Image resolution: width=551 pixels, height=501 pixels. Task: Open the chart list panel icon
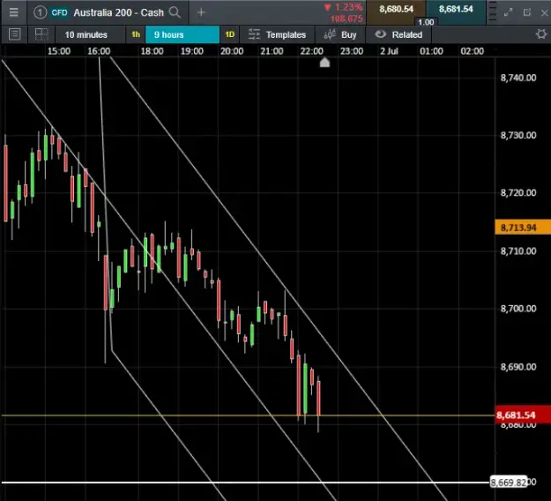pyautogui.click(x=14, y=34)
